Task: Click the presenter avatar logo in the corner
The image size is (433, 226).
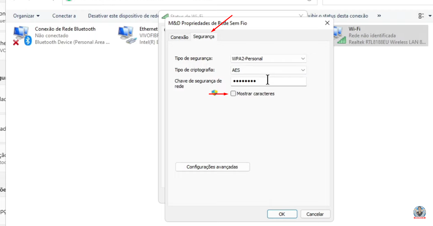Action: (x=419, y=212)
